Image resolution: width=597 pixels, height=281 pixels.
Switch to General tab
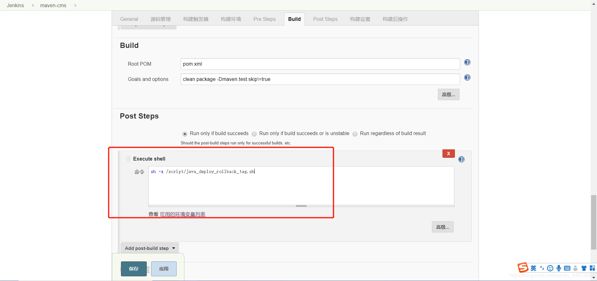(129, 19)
